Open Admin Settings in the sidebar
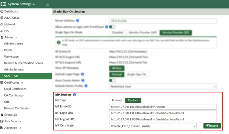The width and height of the screenshot is (229, 134). (x=14, y=69)
